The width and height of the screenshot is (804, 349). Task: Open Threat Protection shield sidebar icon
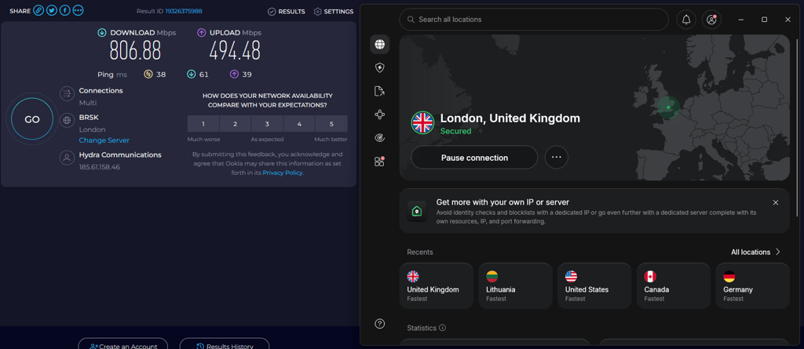pyautogui.click(x=379, y=67)
